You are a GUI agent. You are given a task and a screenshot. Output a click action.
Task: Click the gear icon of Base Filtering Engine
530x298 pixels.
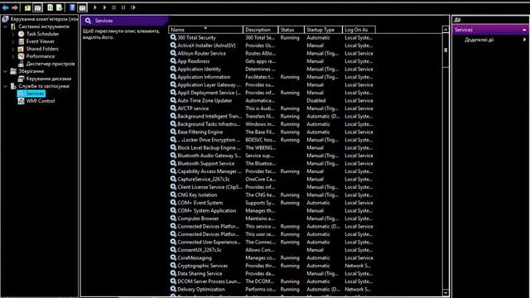[x=173, y=132]
